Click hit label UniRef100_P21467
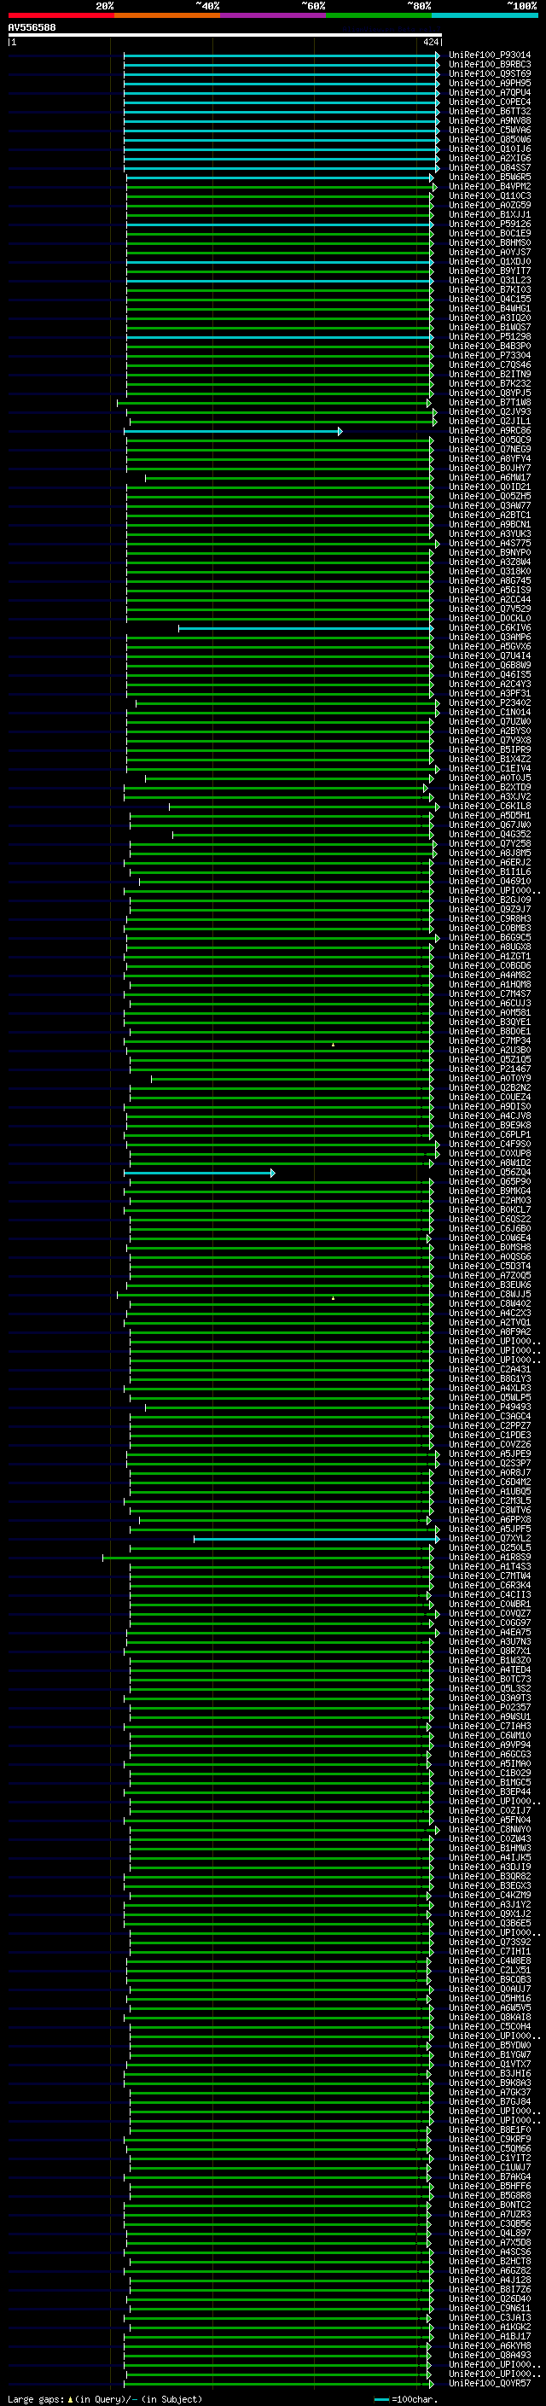Viewport: 546px width, 2406px height. tap(490, 1069)
